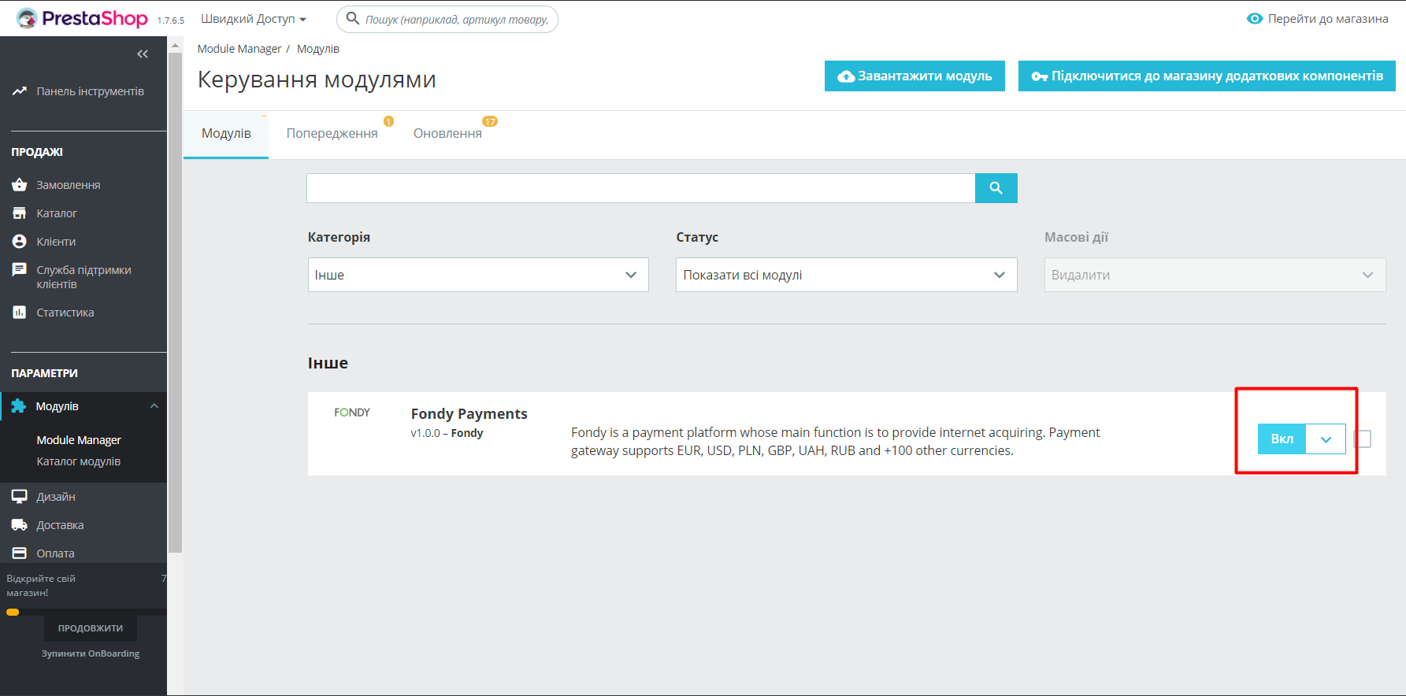Screen dimensions: 1406x696
Task: Click the orders basket icon
Action: 20,185
